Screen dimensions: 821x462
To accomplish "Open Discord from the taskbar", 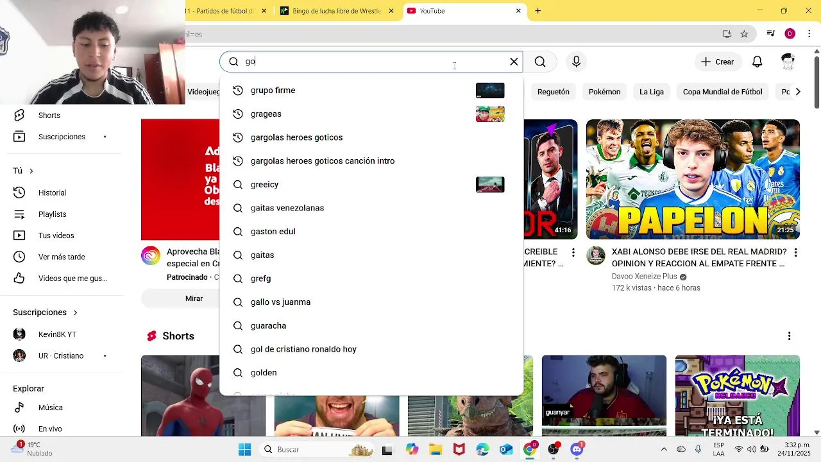I will click(577, 450).
